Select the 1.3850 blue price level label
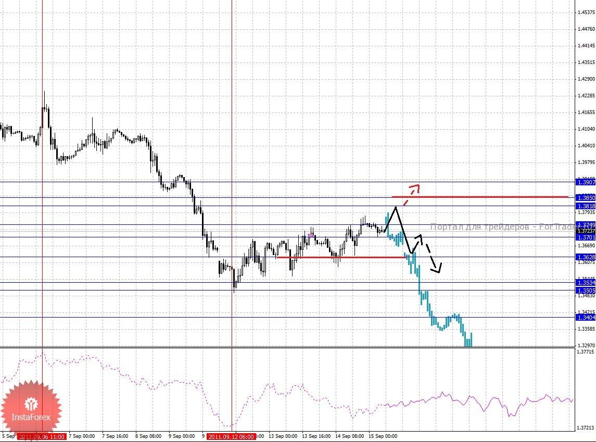Screen dimensions: 596x442 [586, 198]
